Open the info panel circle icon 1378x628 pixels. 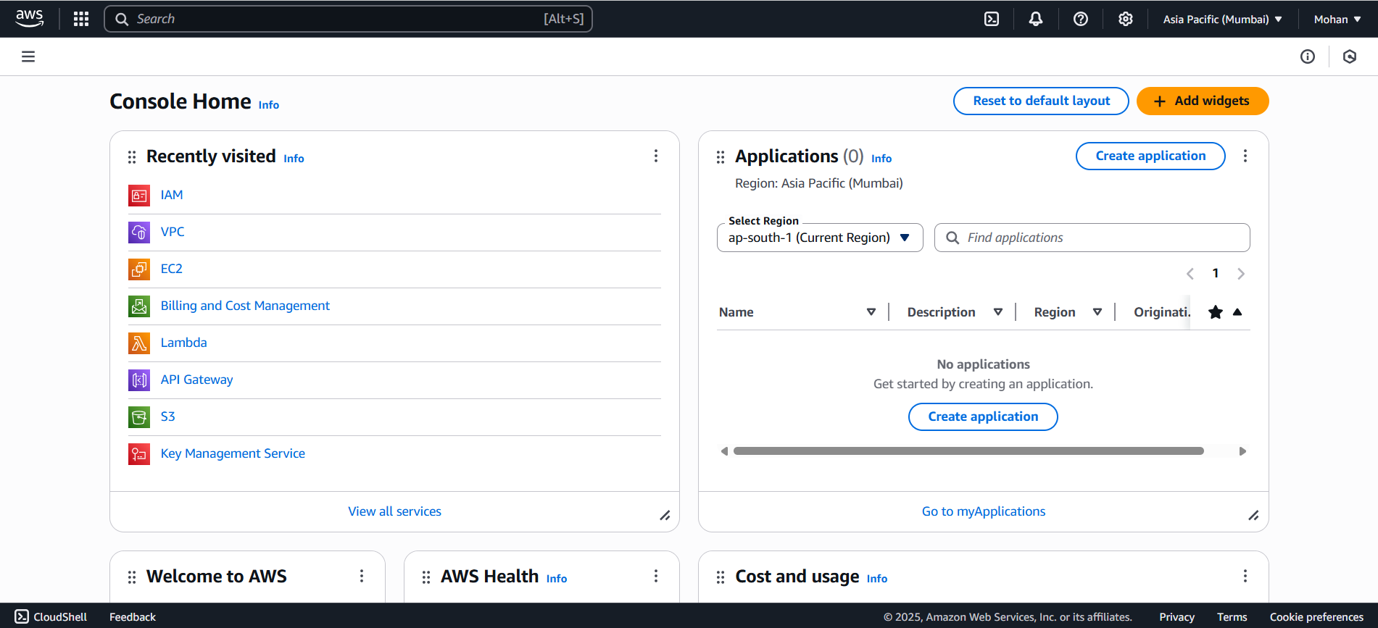coord(1308,56)
